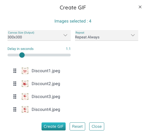Click the Discount3.jpeg file name
Viewport: 146px width, 138px height.
click(46, 97)
